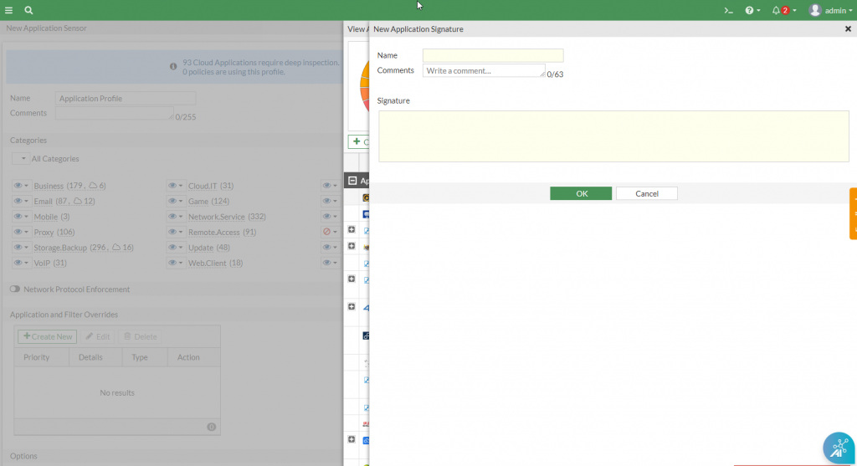Toggle Network Protocol Enforcement switch
The image size is (857, 466).
tap(15, 289)
